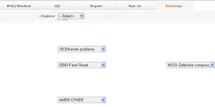Screen dimensions: 215x107
Task: Select the Run-In tab
Action: coord(135,6)
